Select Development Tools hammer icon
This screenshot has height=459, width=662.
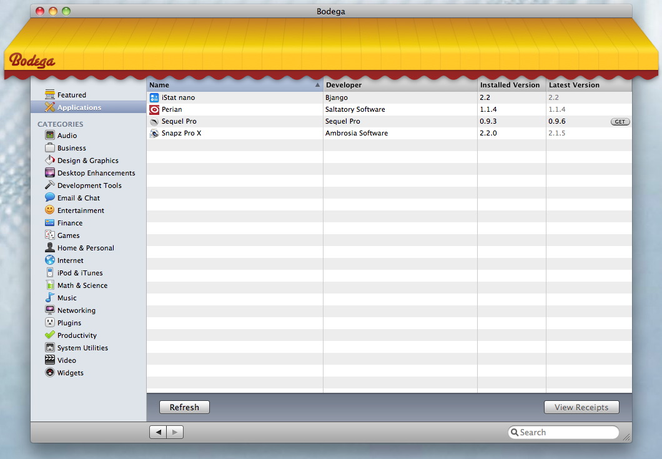coord(50,185)
